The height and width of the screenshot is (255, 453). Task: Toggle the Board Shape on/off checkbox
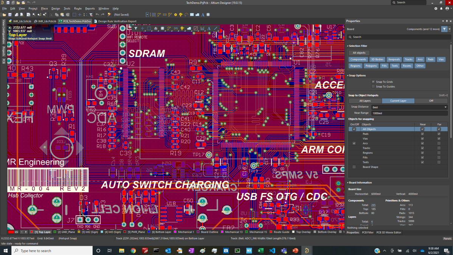coord(354,167)
